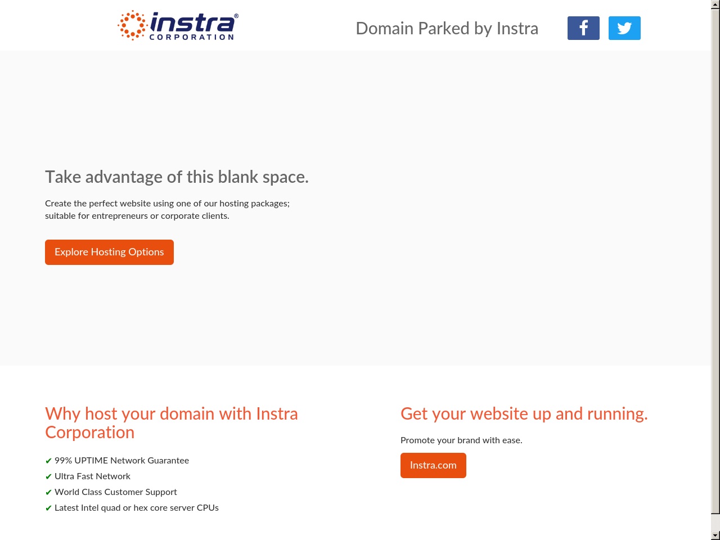Open the Instra Facebook page icon
This screenshot has height=540, width=720.
click(583, 28)
